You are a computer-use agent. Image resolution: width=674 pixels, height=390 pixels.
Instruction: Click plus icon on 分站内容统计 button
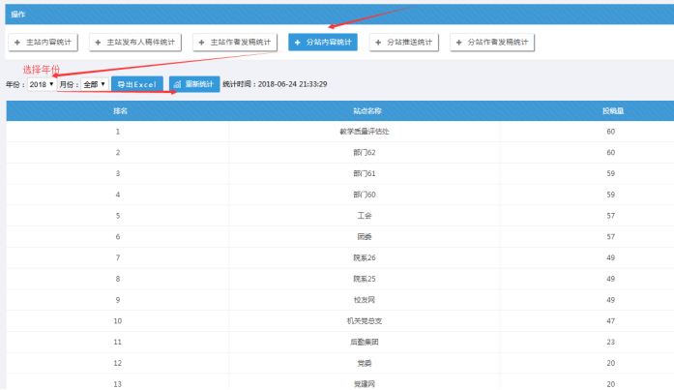click(x=297, y=43)
